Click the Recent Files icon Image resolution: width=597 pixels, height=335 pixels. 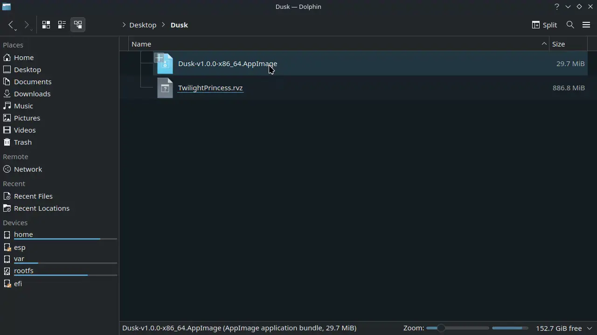click(7, 196)
